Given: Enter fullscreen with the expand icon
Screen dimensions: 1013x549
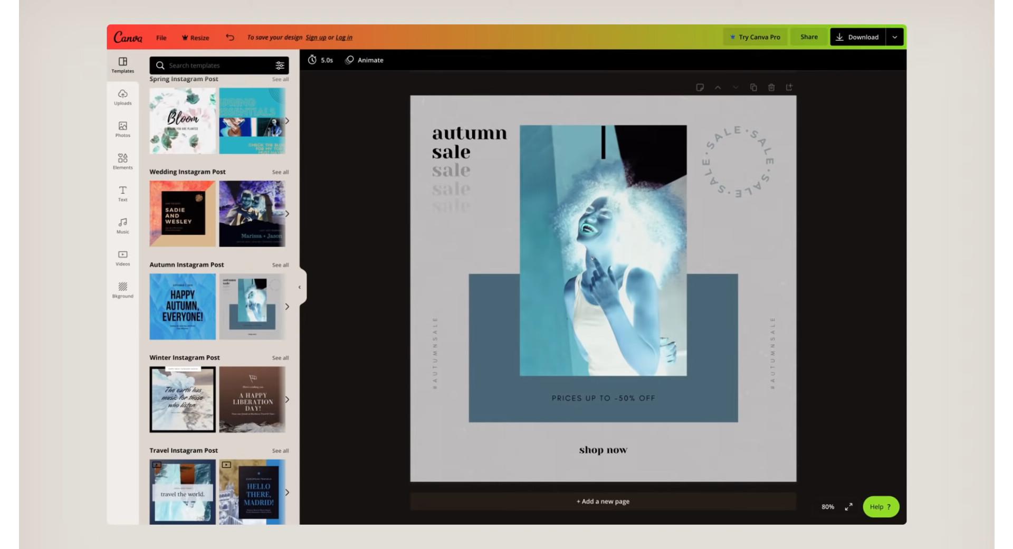Looking at the screenshot, I should pos(848,507).
